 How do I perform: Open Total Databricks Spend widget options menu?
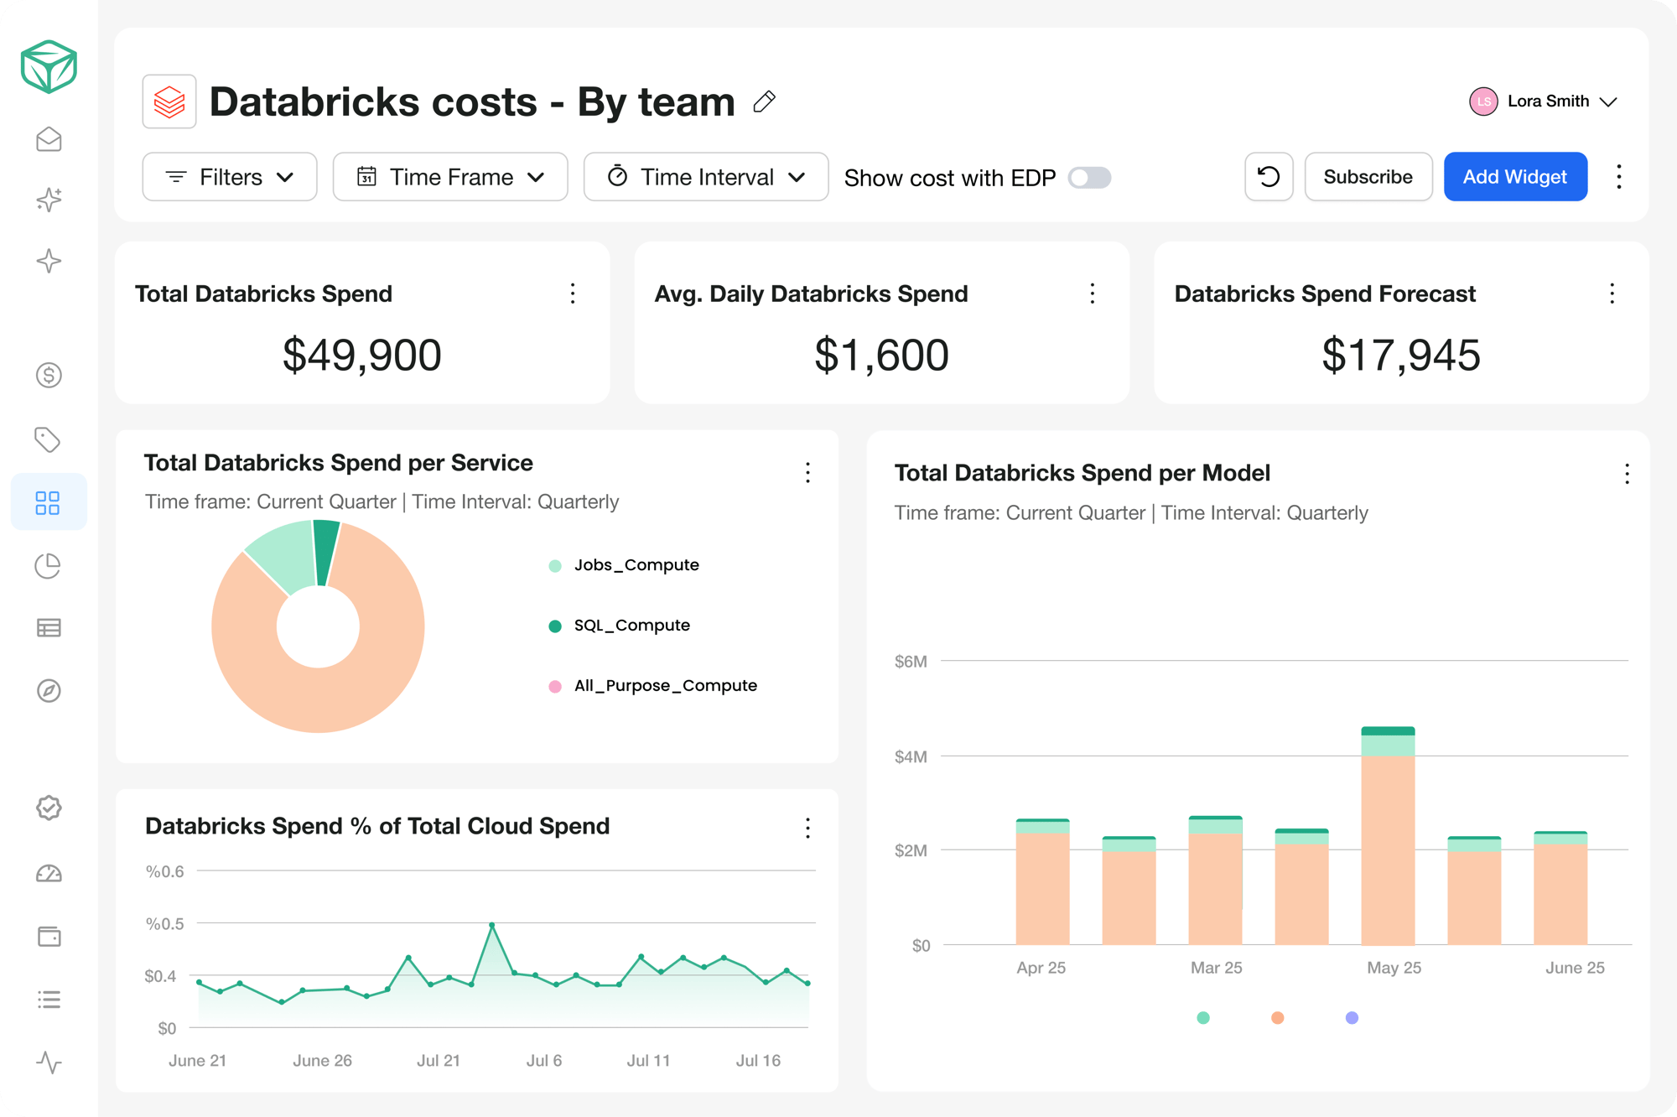(x=573, y=294)
